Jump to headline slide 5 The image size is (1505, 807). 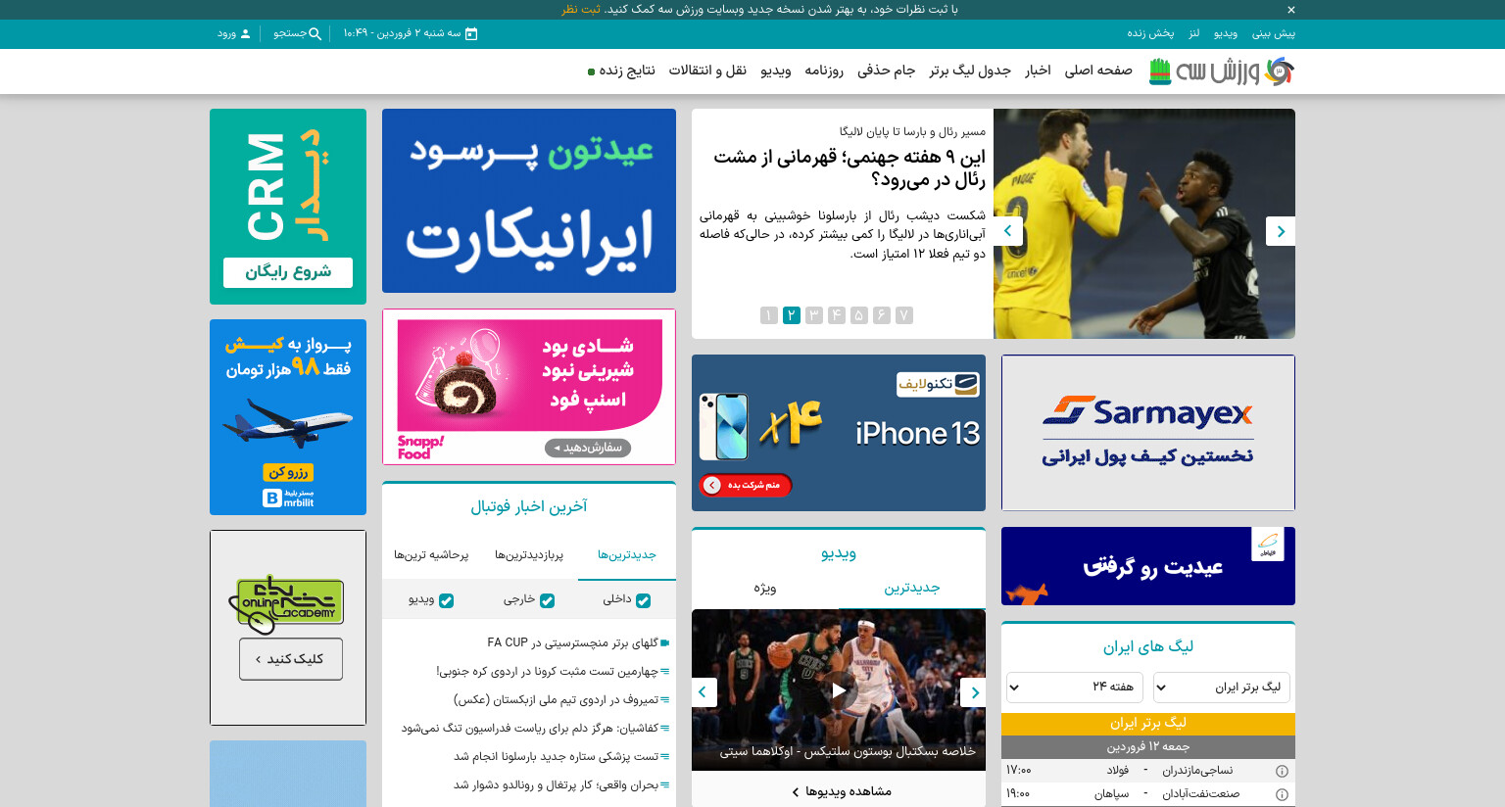pos(859,315)
